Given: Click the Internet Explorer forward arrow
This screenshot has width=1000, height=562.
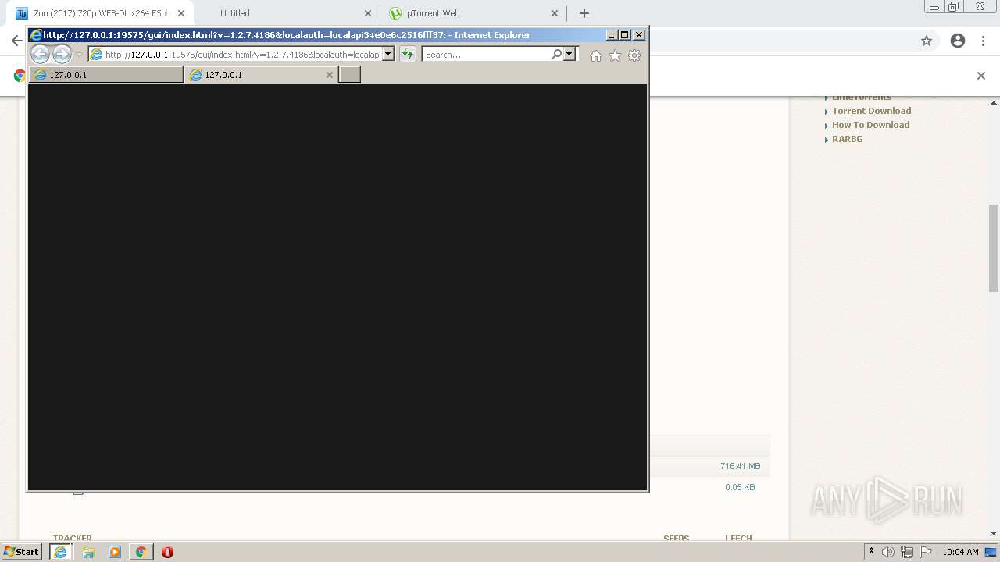Looking at the screenshot, I should point(62,54).
